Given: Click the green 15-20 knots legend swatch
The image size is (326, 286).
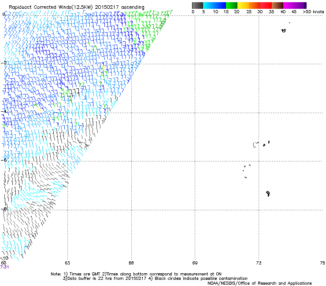Looking at the screenshot, I should [232, 5].
